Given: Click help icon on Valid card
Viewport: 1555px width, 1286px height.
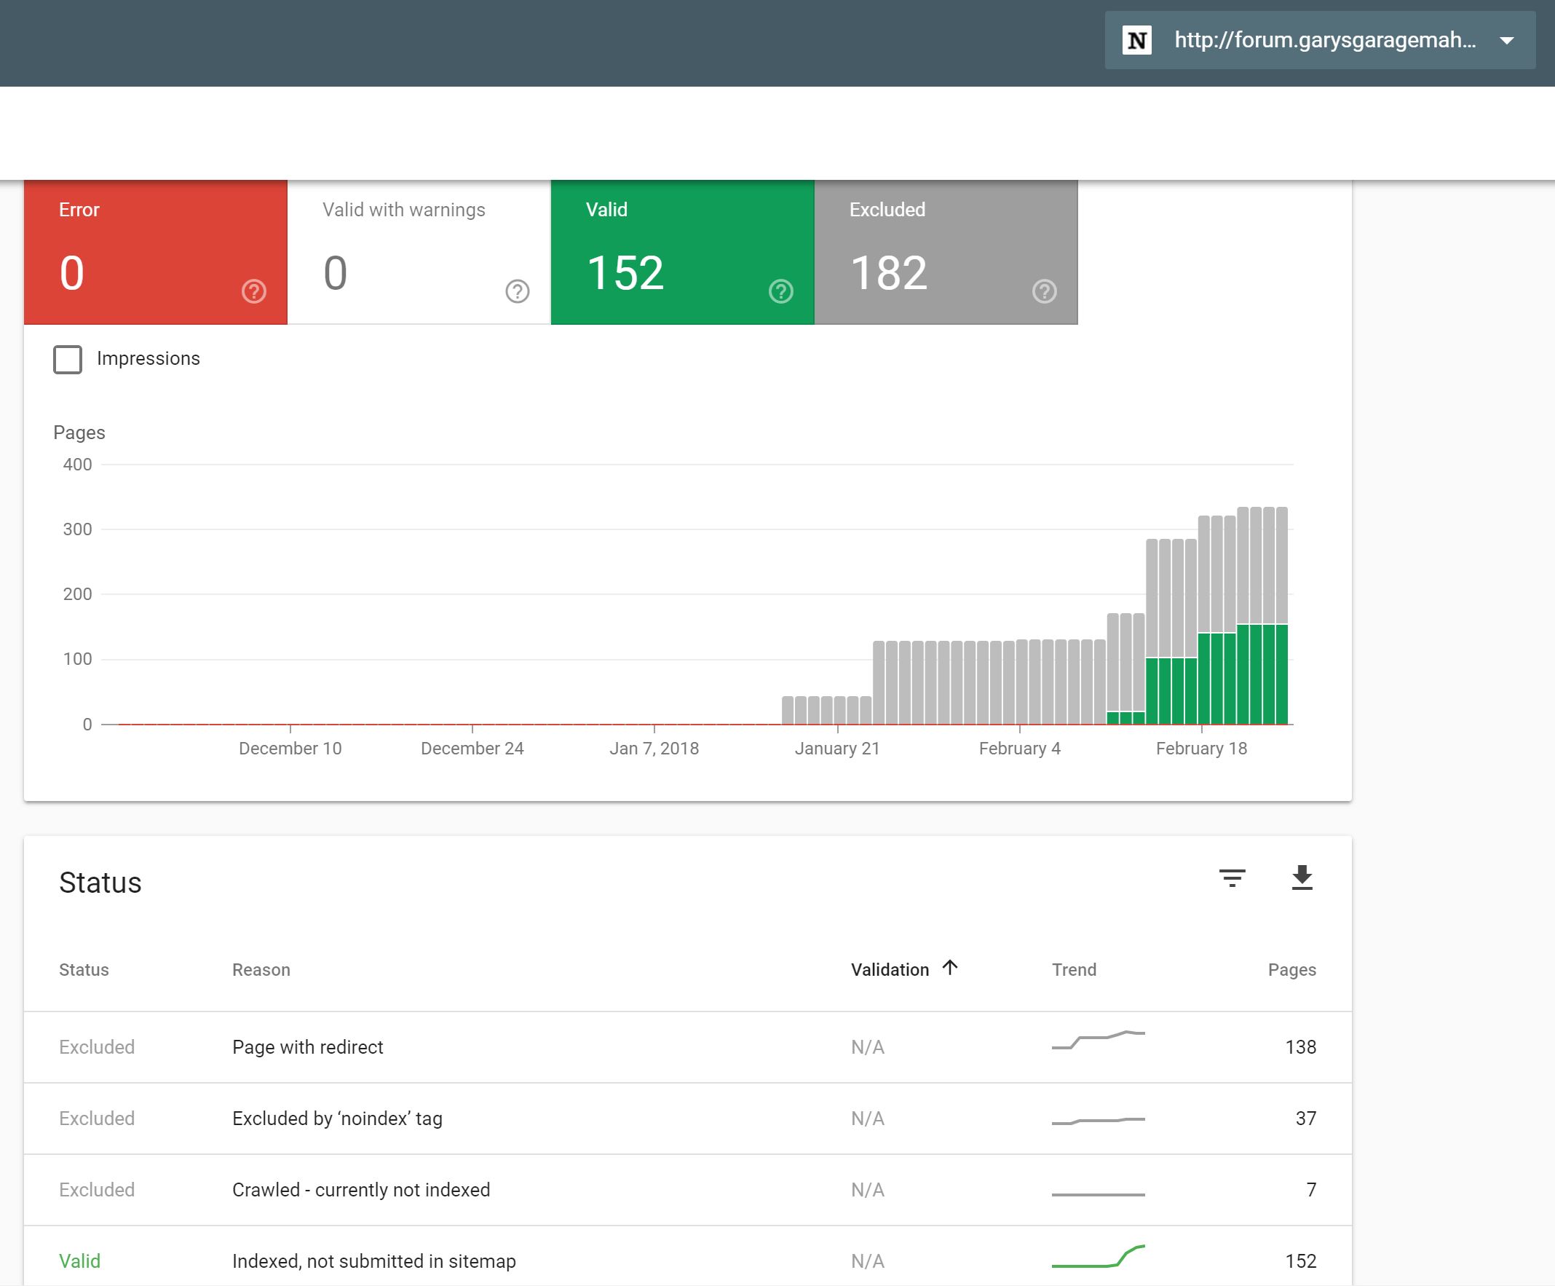Looking at the screenshot, I should [781, 291].
